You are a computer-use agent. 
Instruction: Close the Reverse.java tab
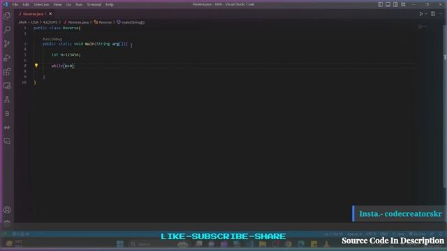tap(50, 14)
